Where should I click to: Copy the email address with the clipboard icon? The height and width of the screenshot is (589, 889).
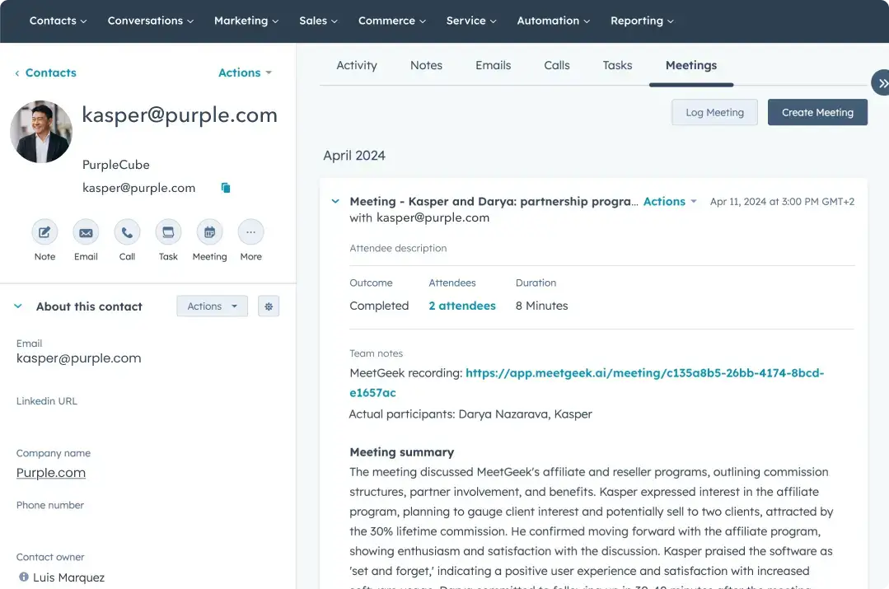225,187
